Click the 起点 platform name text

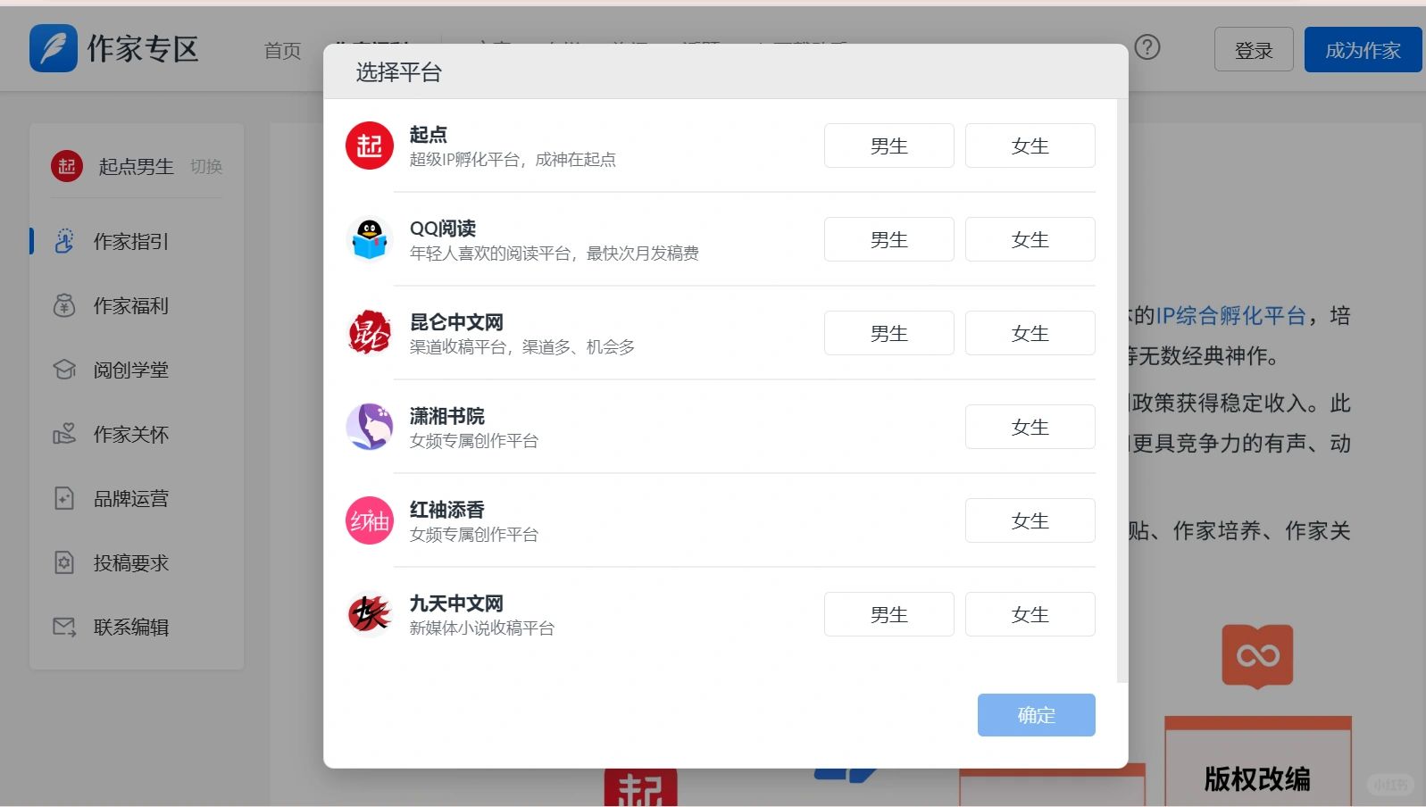(x=429, y=135)
